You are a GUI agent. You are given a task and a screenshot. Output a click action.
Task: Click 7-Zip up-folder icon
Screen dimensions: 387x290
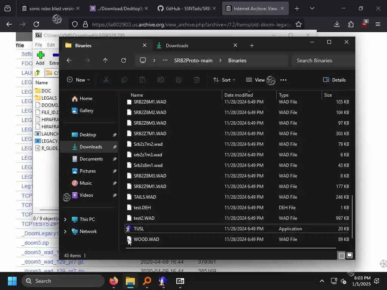(x=37, y=73)
